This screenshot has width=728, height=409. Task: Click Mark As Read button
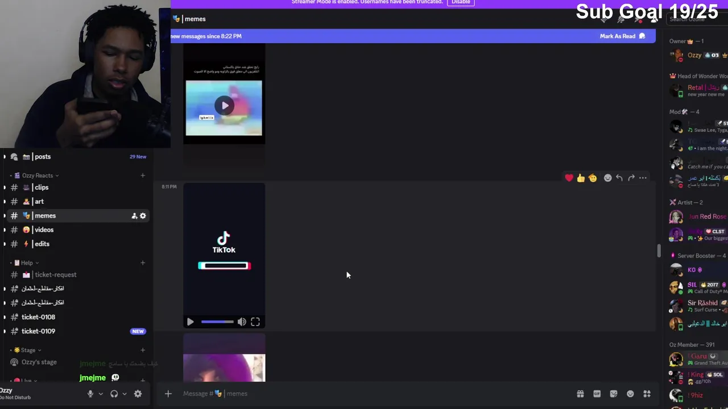(622, 36)
